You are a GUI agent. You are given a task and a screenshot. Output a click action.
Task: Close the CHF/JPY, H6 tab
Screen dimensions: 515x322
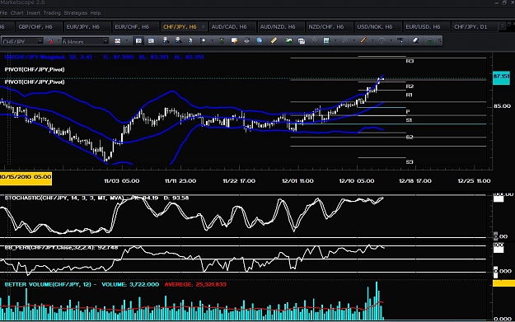[x=204, y=27]
